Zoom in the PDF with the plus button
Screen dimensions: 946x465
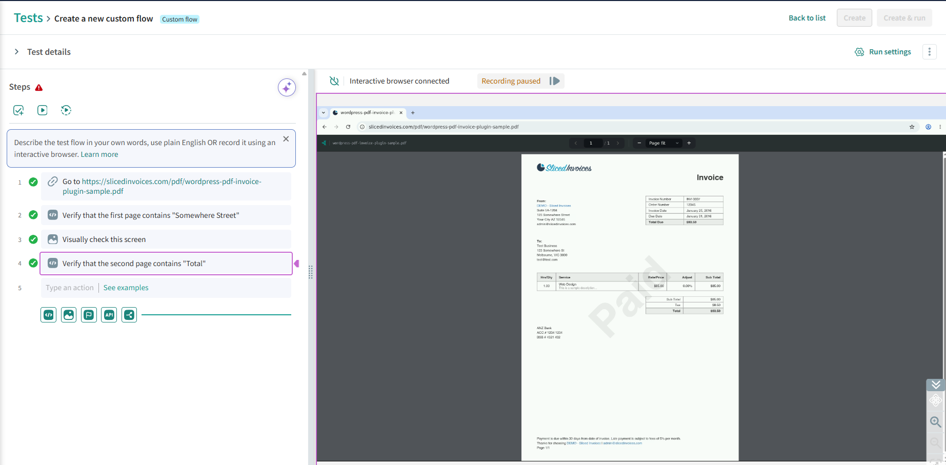coord(689,143)
